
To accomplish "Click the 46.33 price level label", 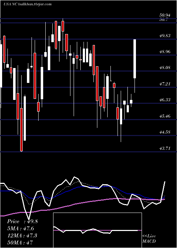I will click(165, 100).
